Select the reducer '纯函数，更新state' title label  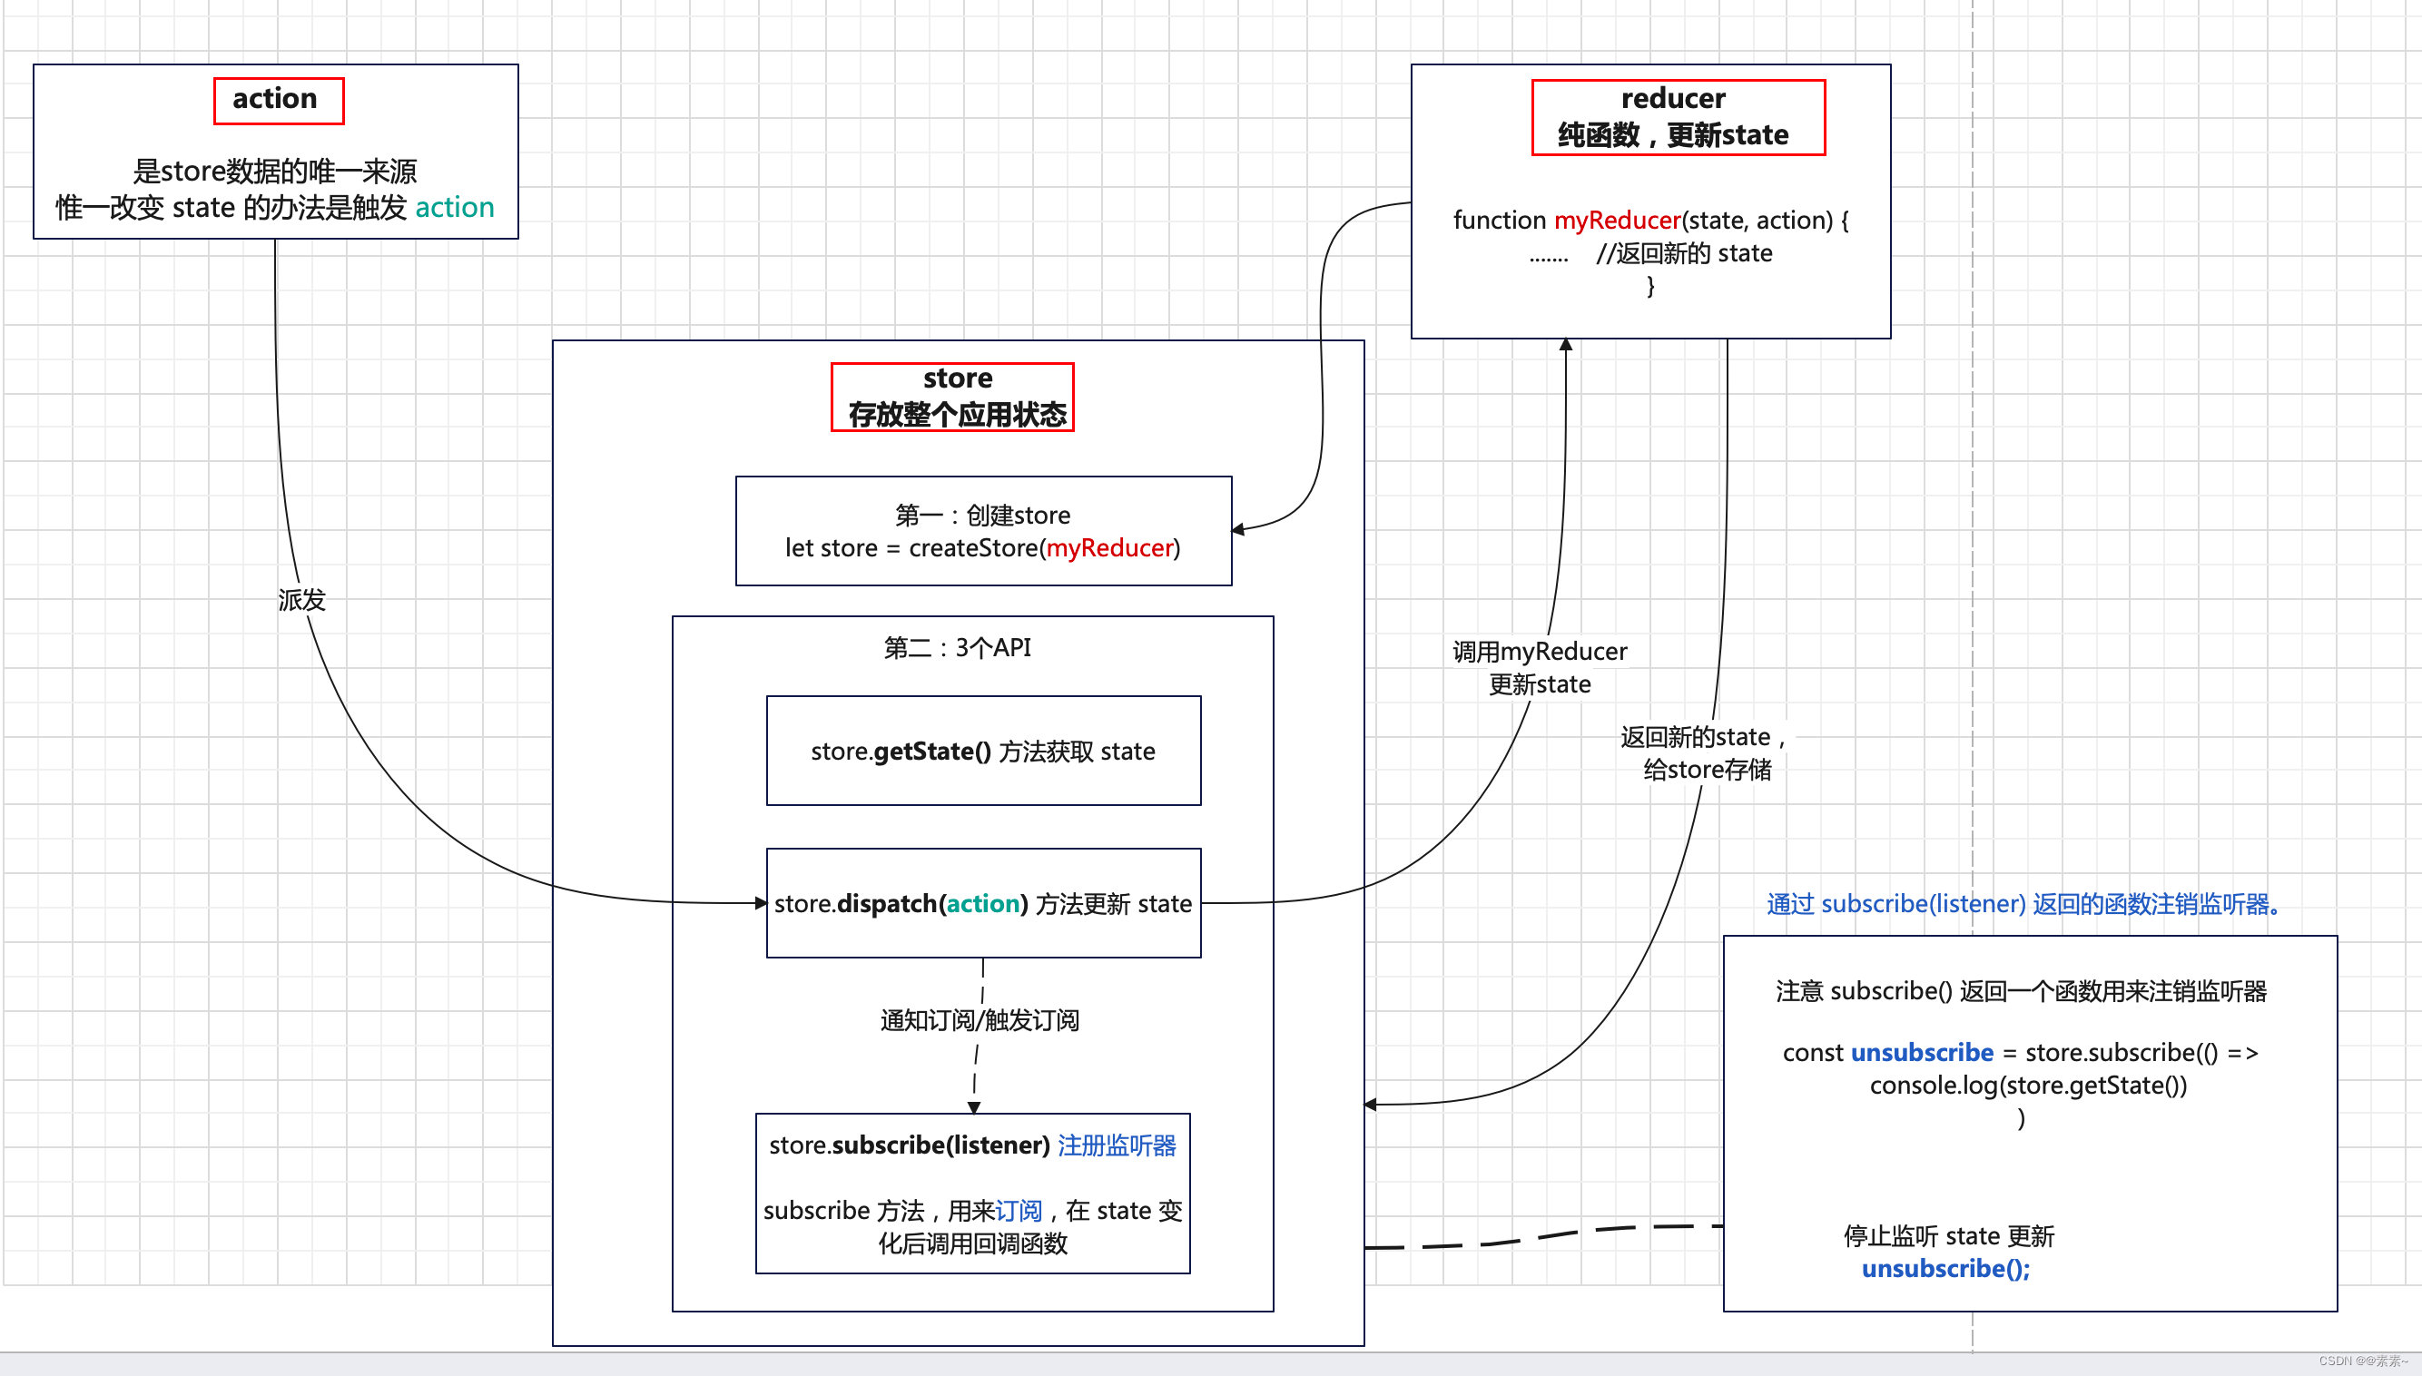[1679, 117]
